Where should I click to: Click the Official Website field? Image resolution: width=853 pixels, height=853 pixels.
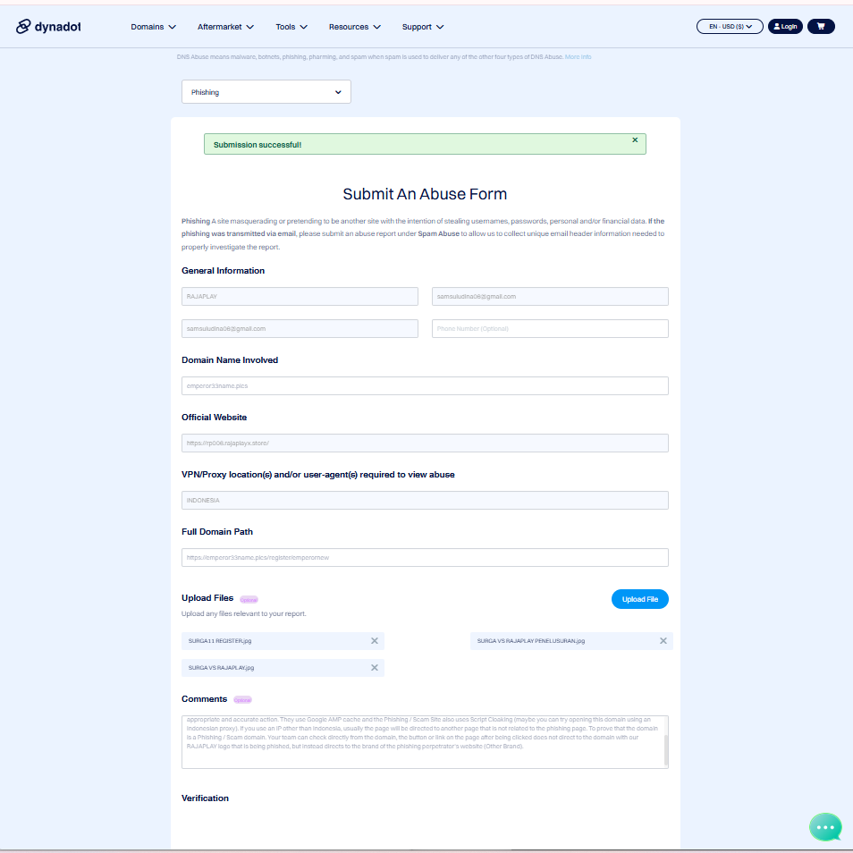(x=425, y=443)
